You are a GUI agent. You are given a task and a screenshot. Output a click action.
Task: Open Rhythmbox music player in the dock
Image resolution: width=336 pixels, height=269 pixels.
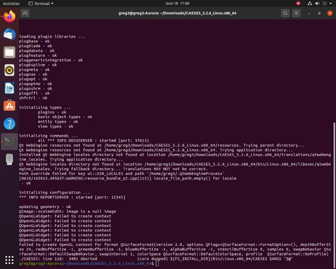(x=9, y=70)
